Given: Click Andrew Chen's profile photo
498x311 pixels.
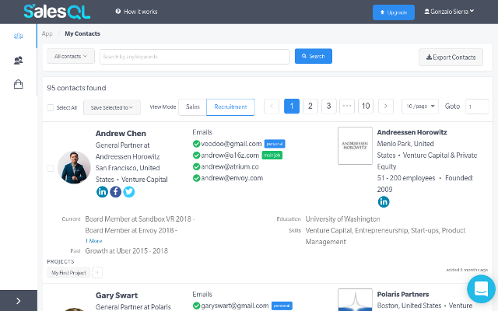Looking at the screenshot, I should pos(74,167).
